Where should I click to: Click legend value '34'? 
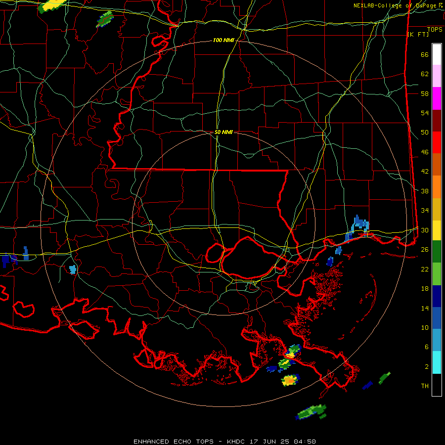pos(425,211)
